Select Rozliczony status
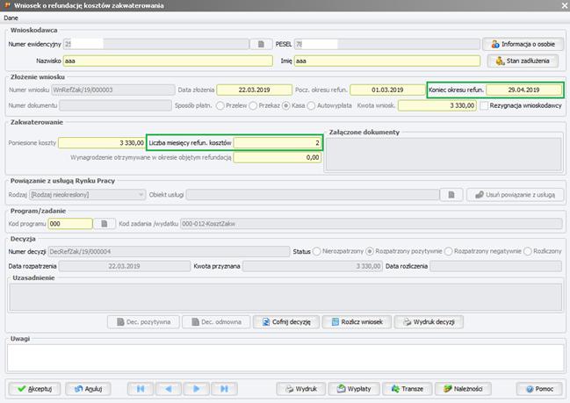Image resolution: width=570 pixels, height=403 pixels. click(x=528, y=251)
